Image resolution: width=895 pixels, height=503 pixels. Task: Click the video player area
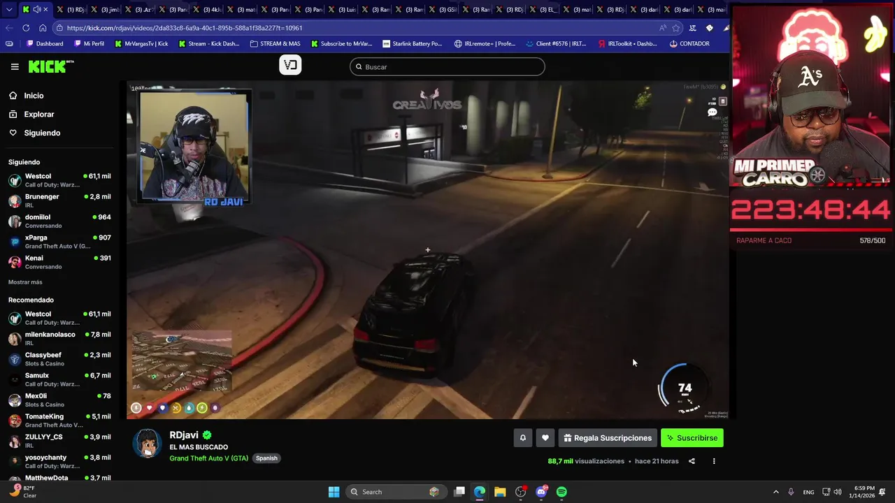(427, 249)
